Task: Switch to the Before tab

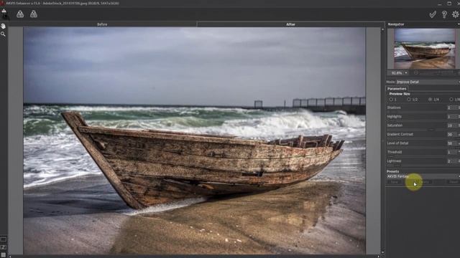Action: pos(102,24)
